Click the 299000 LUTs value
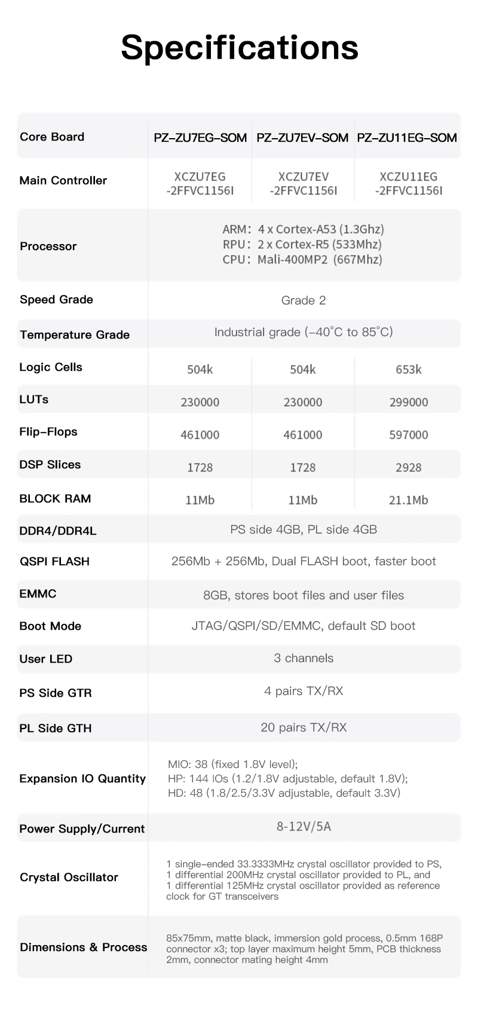This screenshot has width=478, height=1021. pyautogui.click(x=409, y=403)
